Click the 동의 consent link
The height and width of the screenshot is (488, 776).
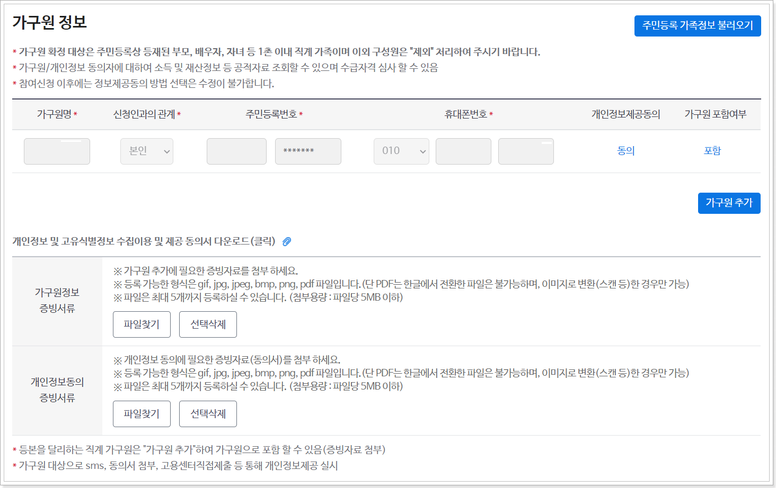[626, 151]
